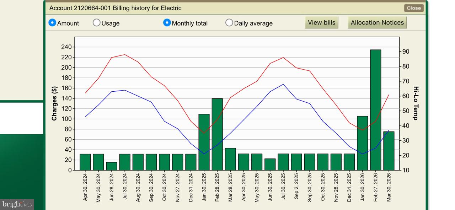Click the blue low-temp line peak at Jul 2025
The width and height of the screenshot is (455, 210).
click(x=283, y=85)
